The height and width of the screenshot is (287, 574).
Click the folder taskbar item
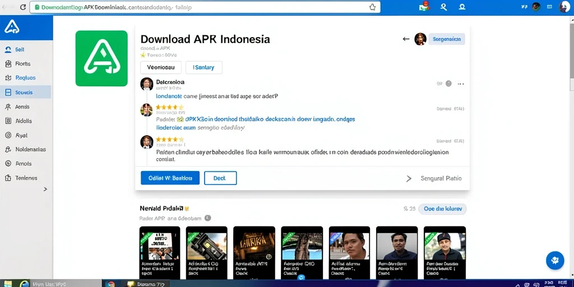pos(146,284)
